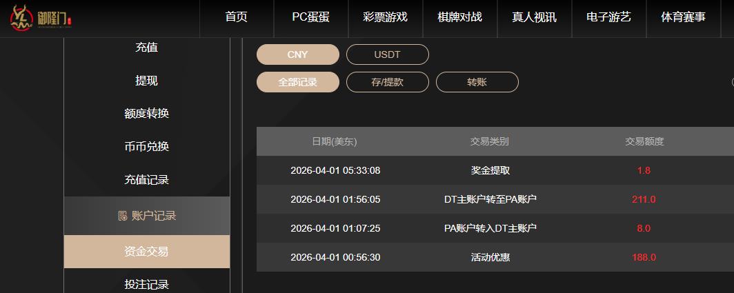Click the 御隆门 site logo
734x293 pixels.
click(41, 18)
